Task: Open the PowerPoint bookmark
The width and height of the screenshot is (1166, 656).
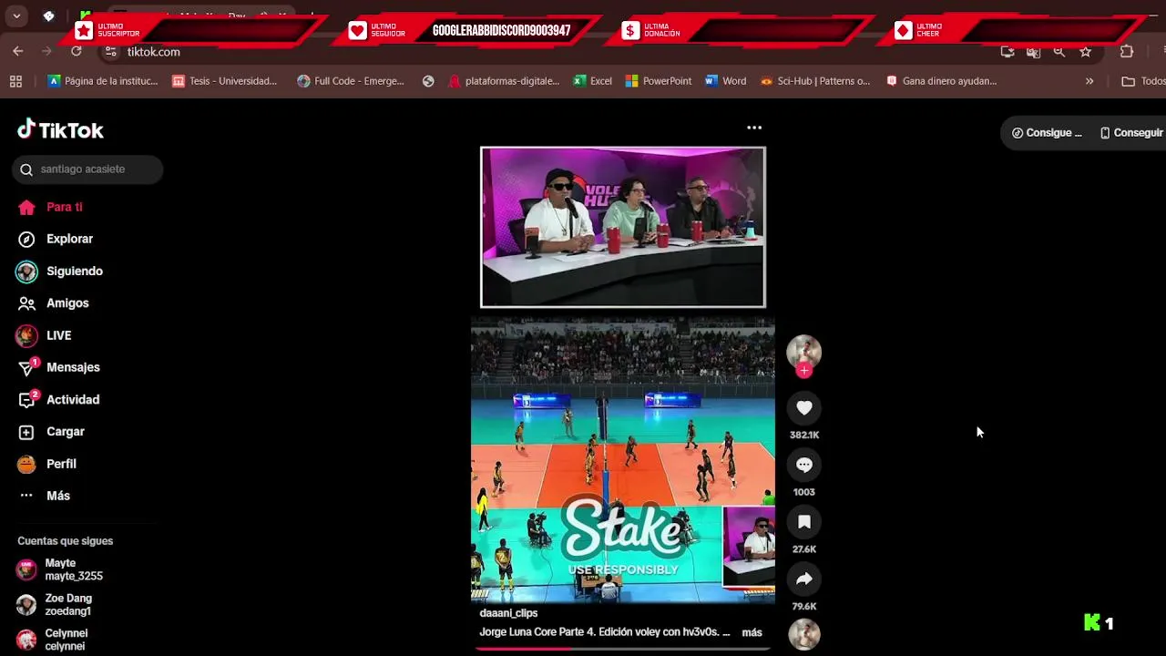Action: point(659,81)
